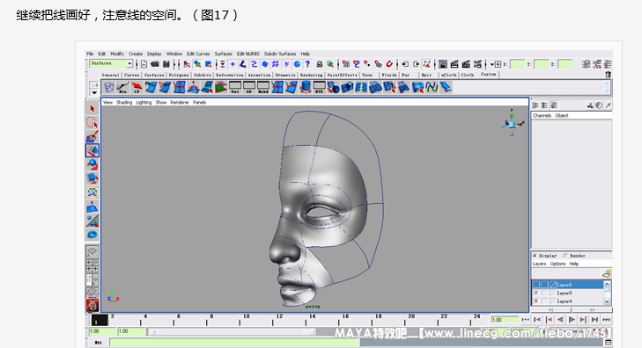Click the range slider bar
This screenshot has height=348, width=642.
tap(232, 332)
